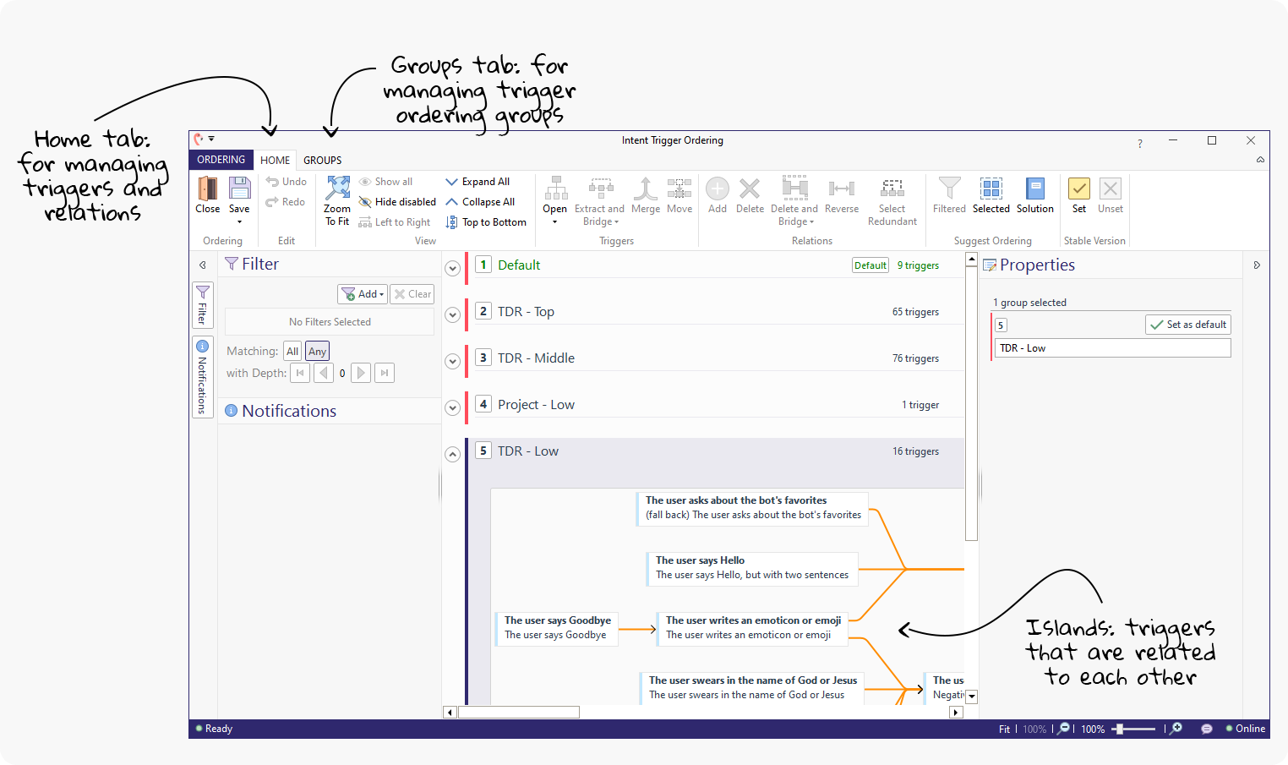1288x765 pixels.
Task: Click the TDR - Low name field
Action: 1111,348
